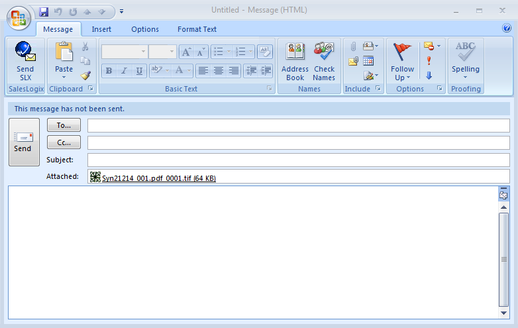
Task: Toggle underline formatting
Action: tap(139, 71)
